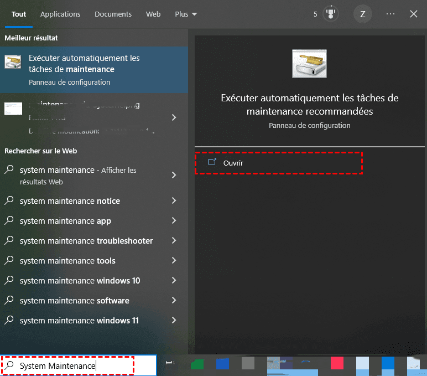Close the search panel
This screenshot has height=376, width=427.
click(414, 14)
